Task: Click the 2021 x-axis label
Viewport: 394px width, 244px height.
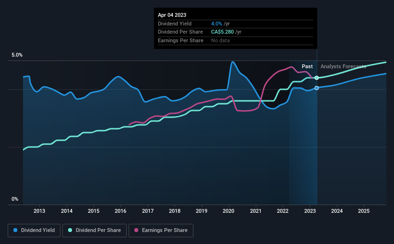Action: point(255,211)
